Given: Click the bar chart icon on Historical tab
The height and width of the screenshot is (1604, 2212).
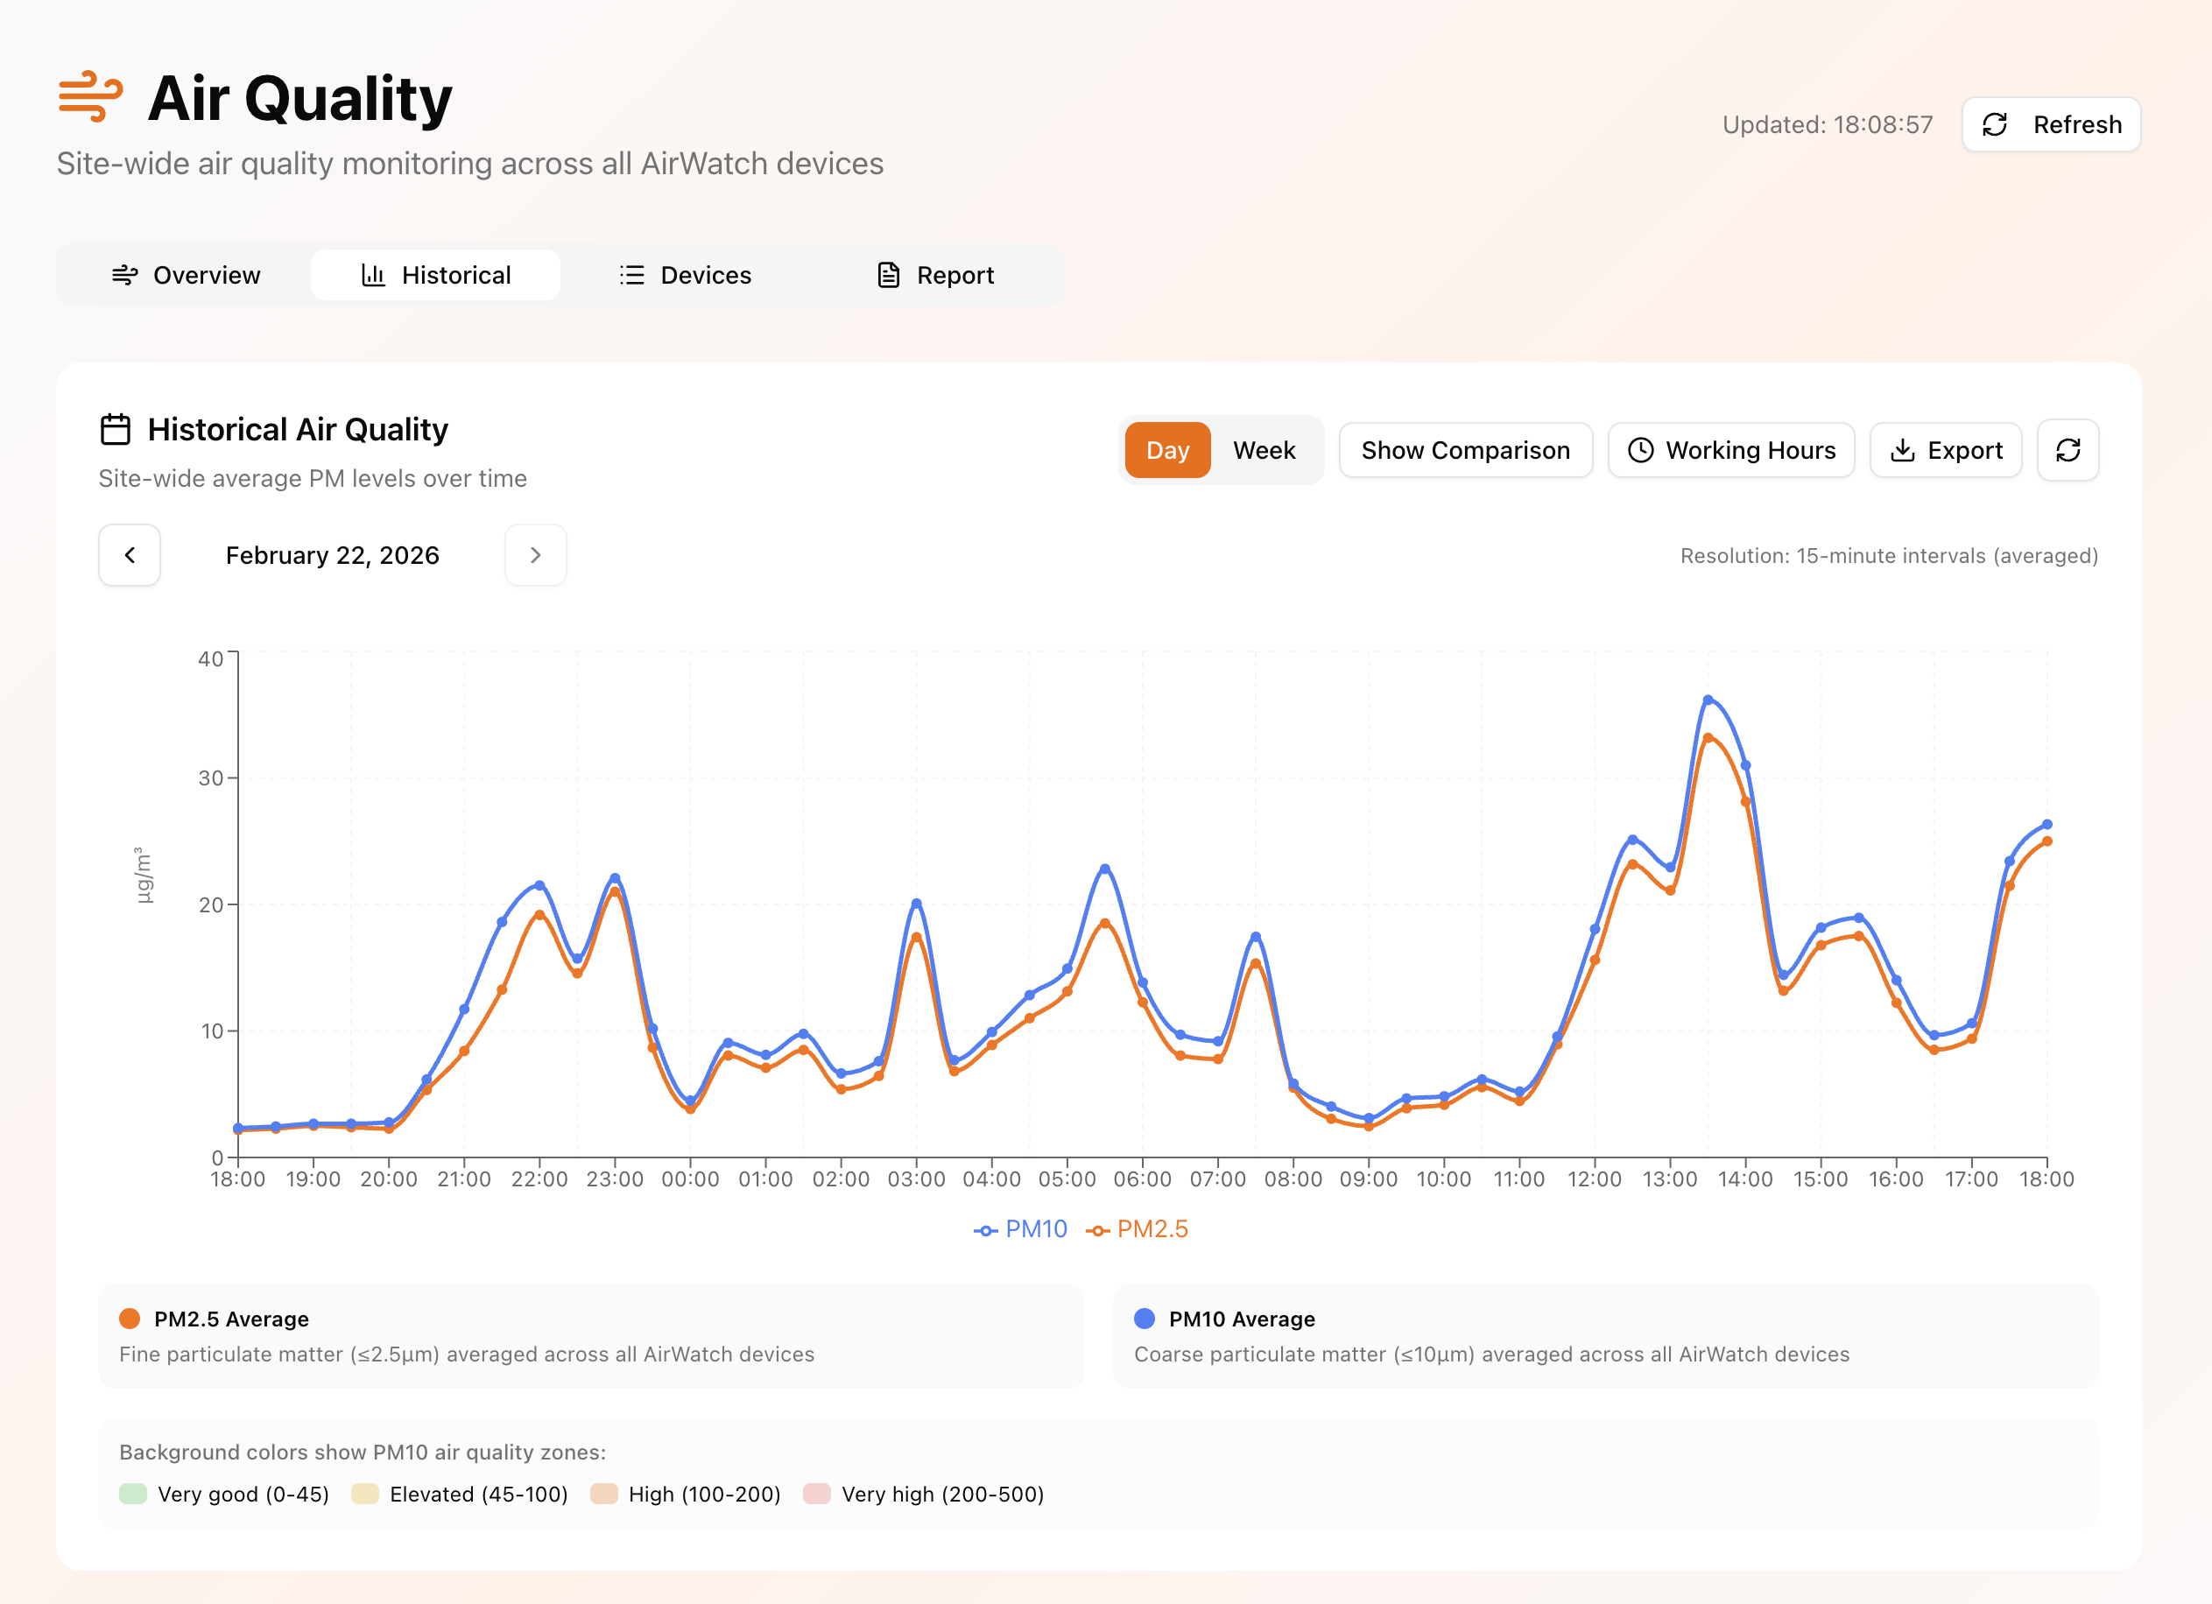Looking at the screenshot, I should pos(372,275).
